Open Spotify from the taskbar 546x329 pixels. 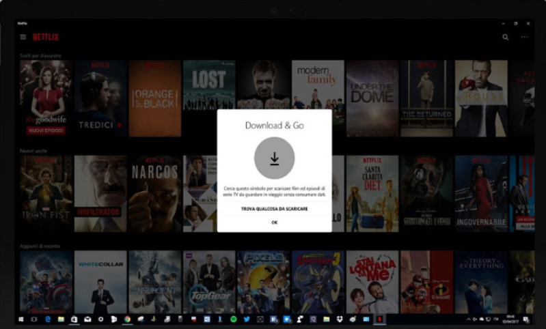point(234,319)
